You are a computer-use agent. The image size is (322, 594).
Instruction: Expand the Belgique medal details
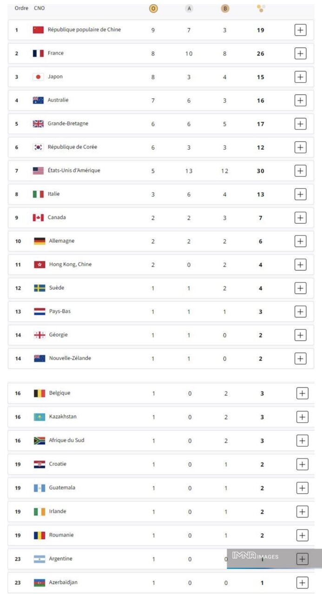[302, 394]
